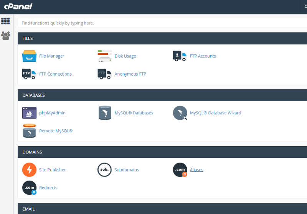The height and width of the screenshot is (214, 307).
Task: Open the phpMyAdmin link
Action: tap(52, 113)
